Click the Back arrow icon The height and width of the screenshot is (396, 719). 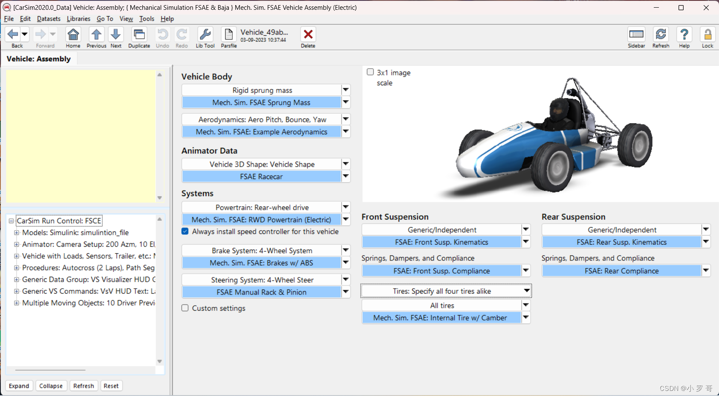tap(13, 34)
